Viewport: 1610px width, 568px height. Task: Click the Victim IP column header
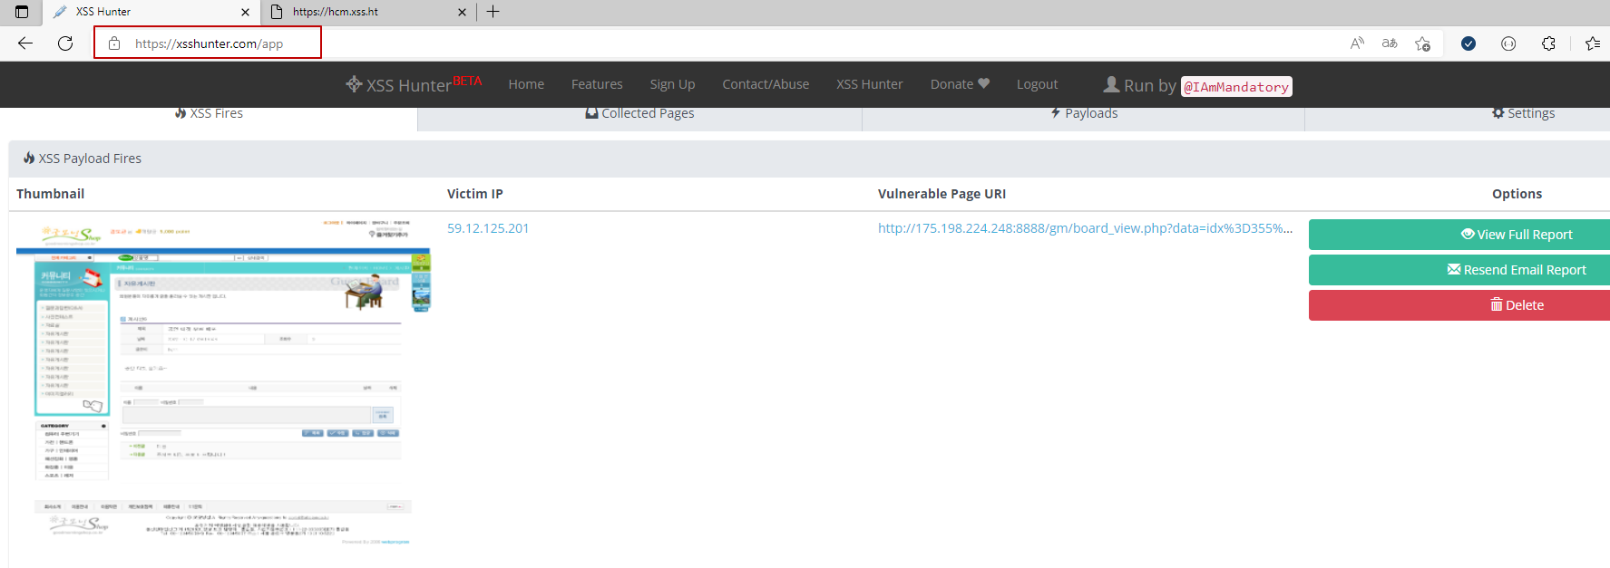474,194
